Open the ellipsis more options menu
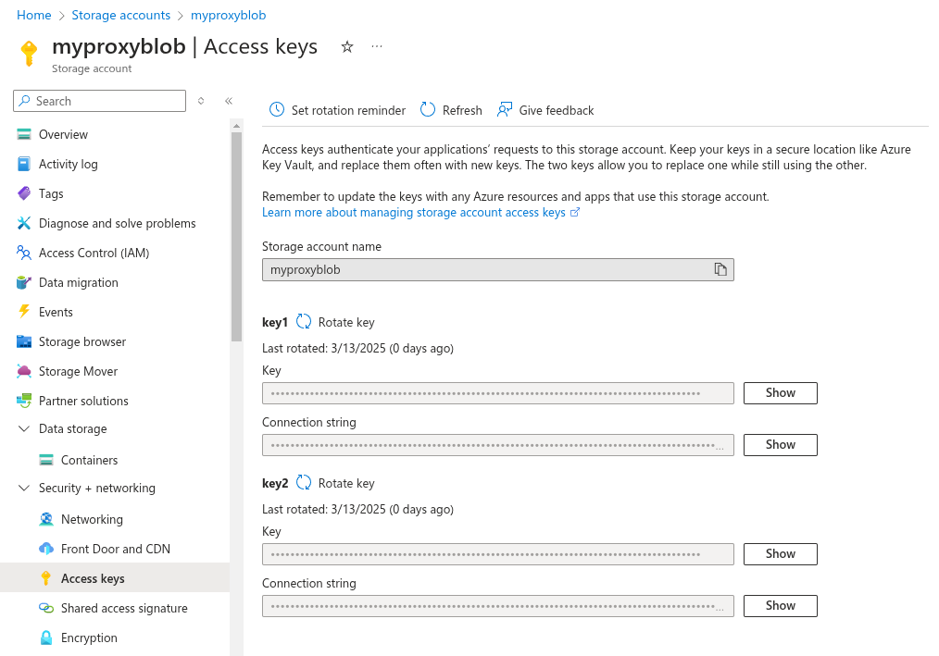This screenshot has width=939, height=656. click(376, 46)
